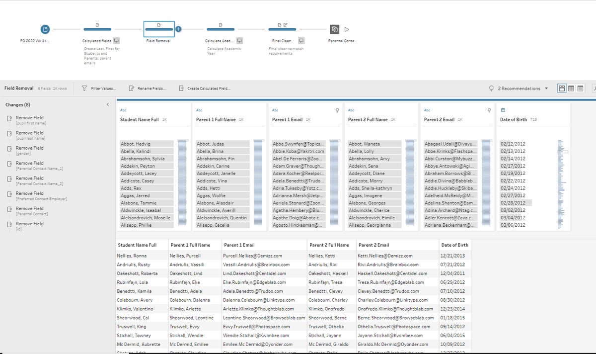Switch to list view
The width and height of the screenshot is (596, 354).
(580, 88)
